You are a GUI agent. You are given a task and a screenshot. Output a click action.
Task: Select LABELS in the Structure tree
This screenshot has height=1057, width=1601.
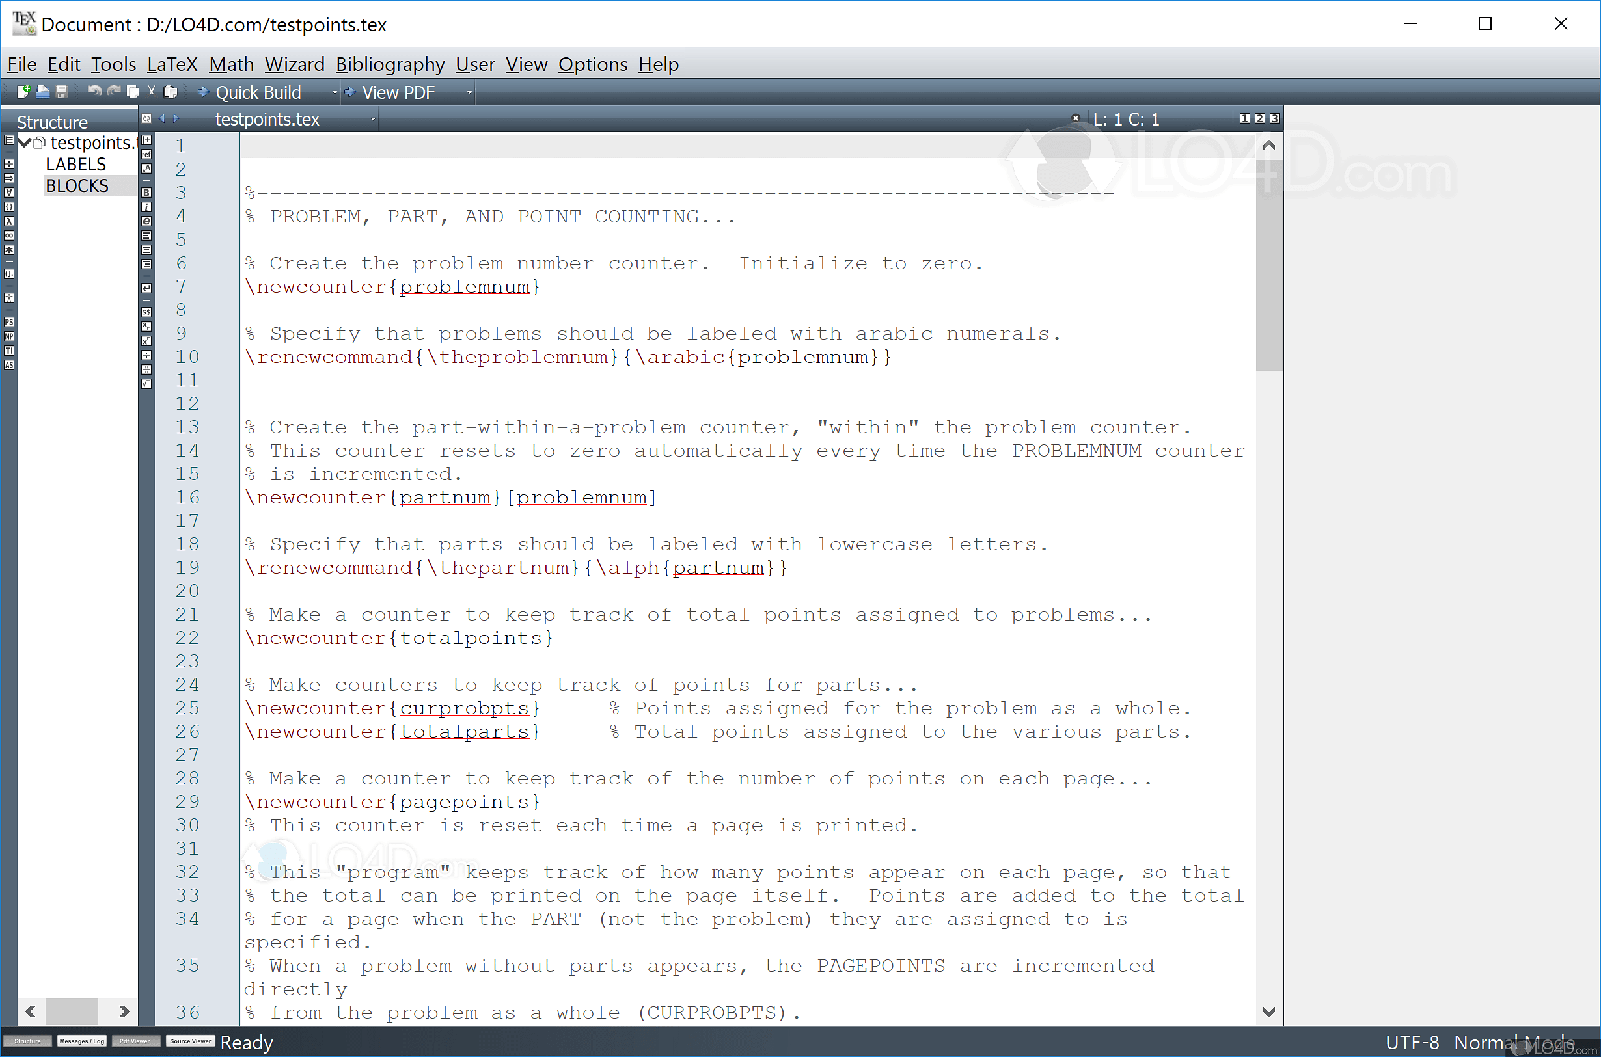(x=75, y=164)
